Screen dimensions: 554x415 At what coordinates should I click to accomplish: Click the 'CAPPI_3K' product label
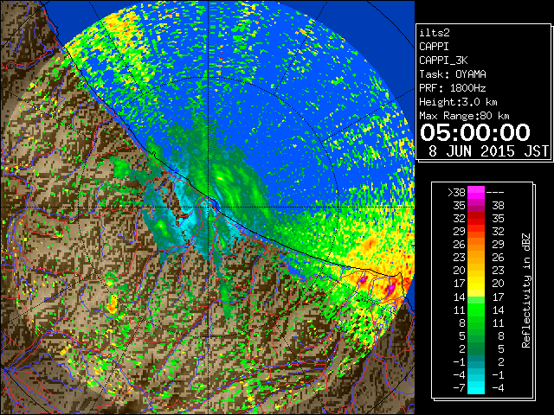[443, 61]
